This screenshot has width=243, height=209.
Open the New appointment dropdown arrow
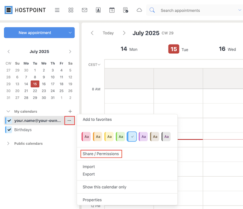70,33
